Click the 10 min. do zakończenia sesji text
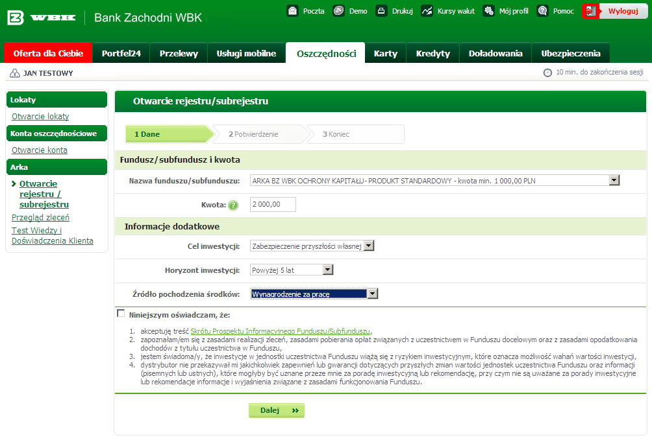The width and height of the screenshot is (652, 442). 599,72
